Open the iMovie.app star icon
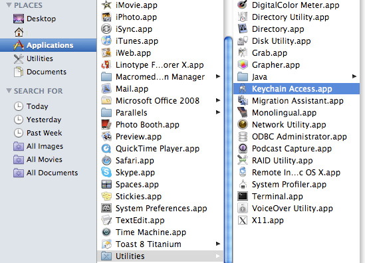This screenshot has height=263, width=365. click(106, 5)
